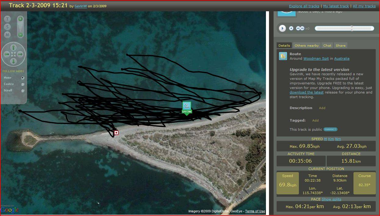Click the playback timeline slider
The height and width of the screenshot is (216, 380).
[x=345, y=28]
